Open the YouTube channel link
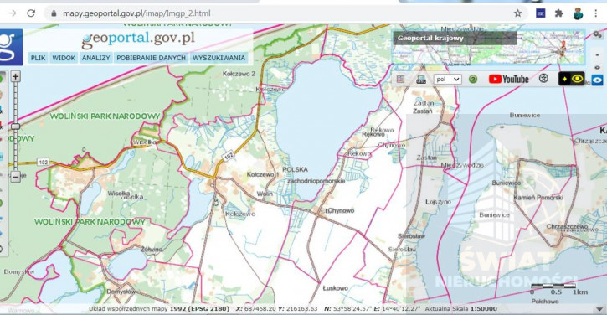 [x=509, y=79]
